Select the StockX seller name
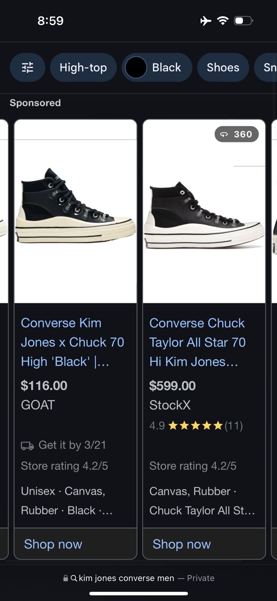277x601 pixels. tap(170, 404)
